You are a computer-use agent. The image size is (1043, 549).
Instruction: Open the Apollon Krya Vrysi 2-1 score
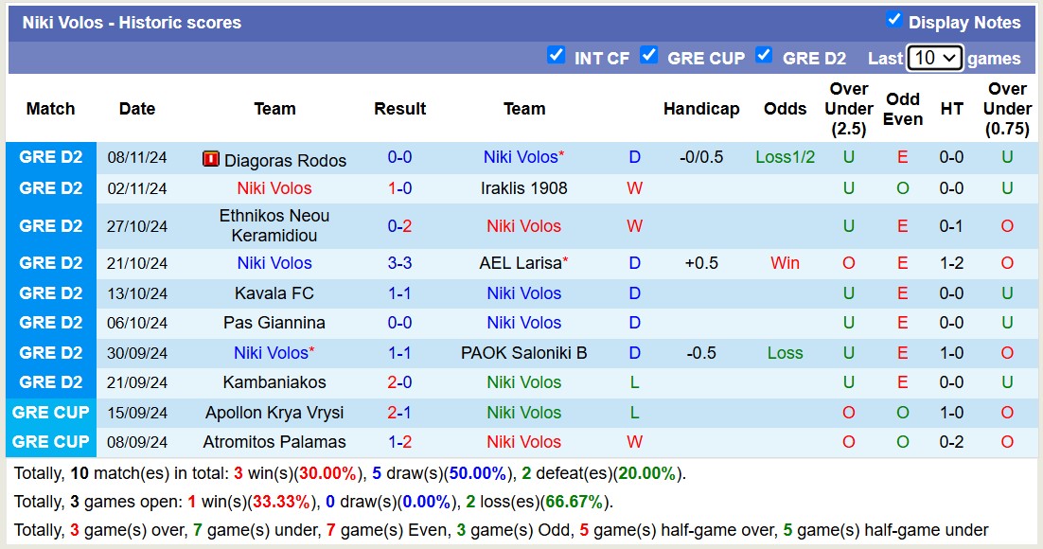click(x=399, y=413)
